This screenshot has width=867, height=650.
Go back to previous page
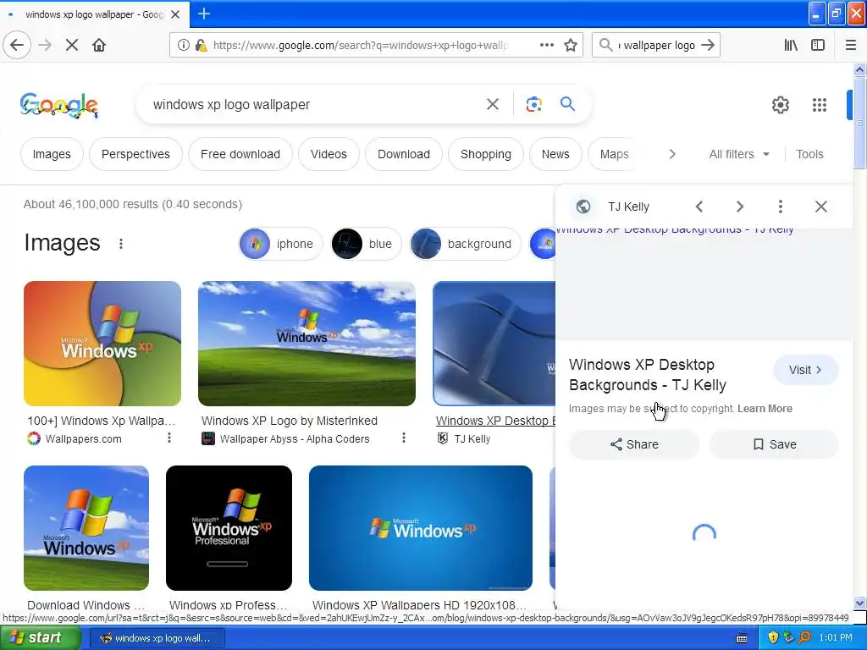coord(17,46)
